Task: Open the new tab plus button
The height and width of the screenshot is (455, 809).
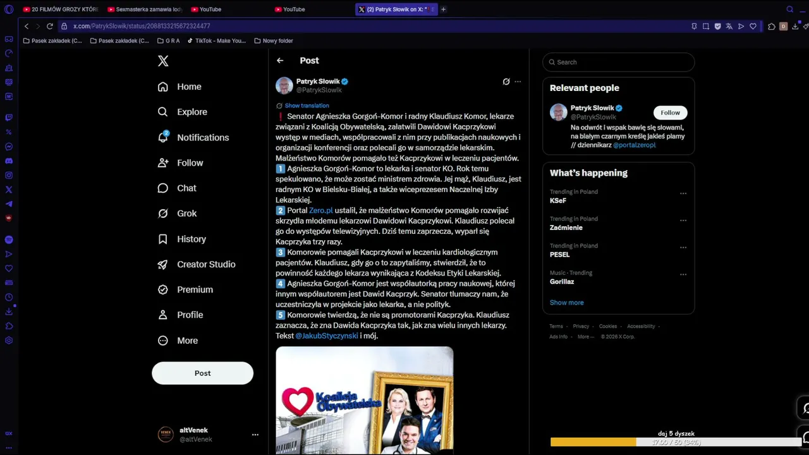Action: [443, 9]
